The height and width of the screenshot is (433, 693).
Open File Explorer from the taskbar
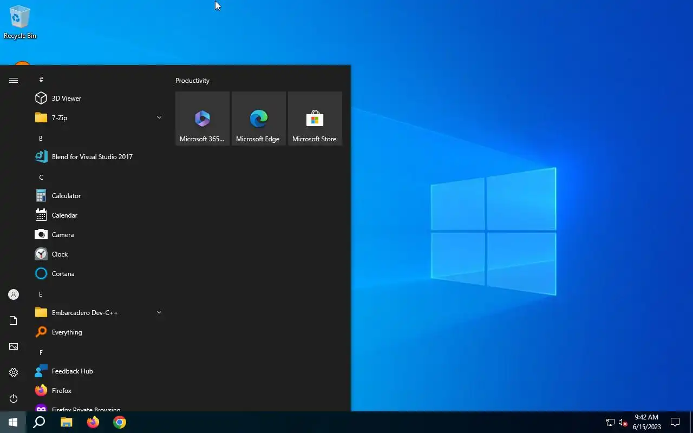coord(66,422)
